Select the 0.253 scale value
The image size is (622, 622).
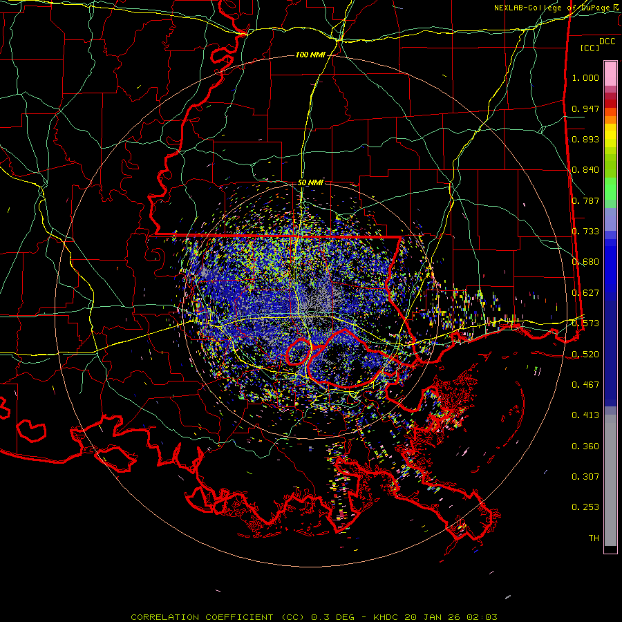pyautogui.click(x=585, y=507)
